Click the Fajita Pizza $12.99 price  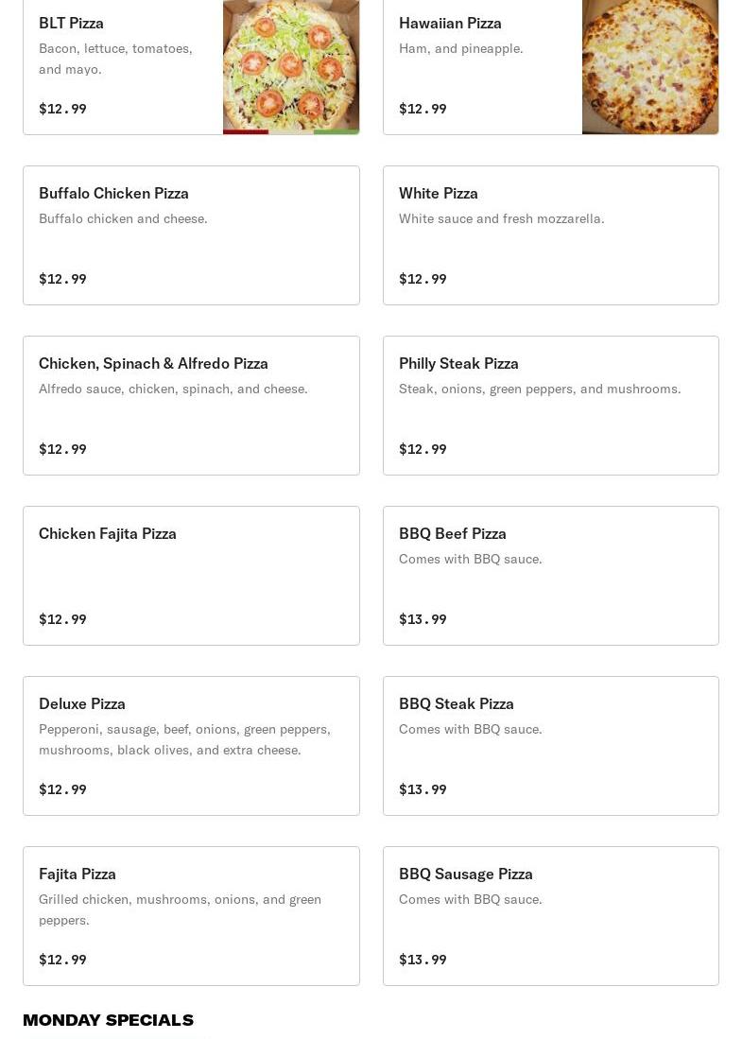(62, 960)
